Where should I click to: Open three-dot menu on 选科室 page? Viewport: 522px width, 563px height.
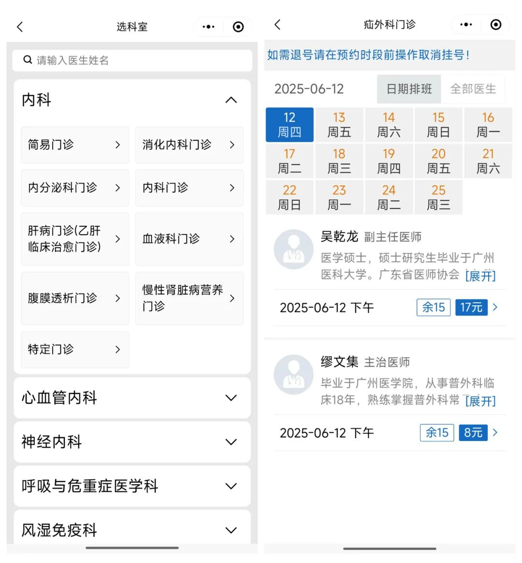(208, 27)
